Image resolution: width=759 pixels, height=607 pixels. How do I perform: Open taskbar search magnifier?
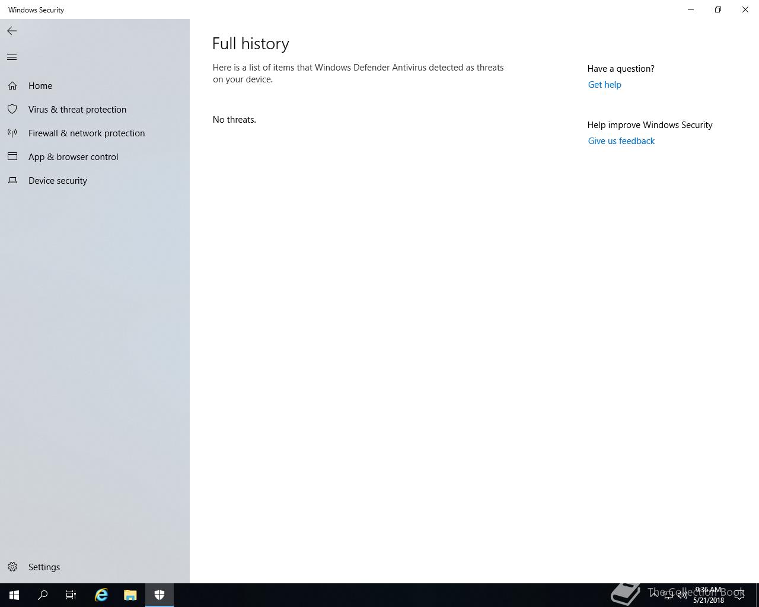43,595
